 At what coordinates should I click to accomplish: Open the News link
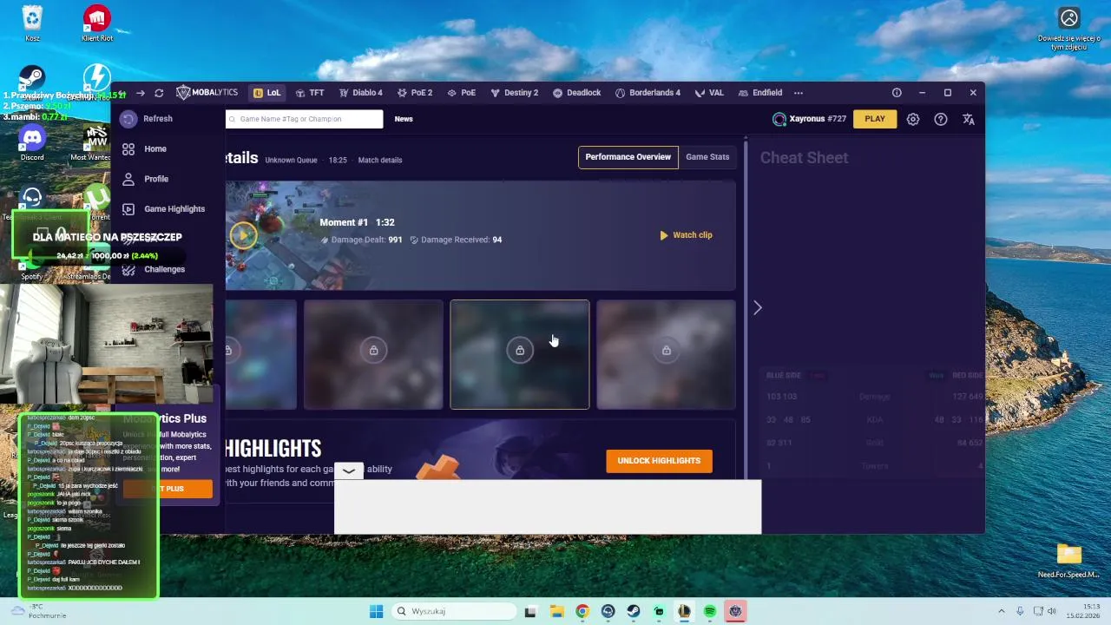(x=404, y=119)
